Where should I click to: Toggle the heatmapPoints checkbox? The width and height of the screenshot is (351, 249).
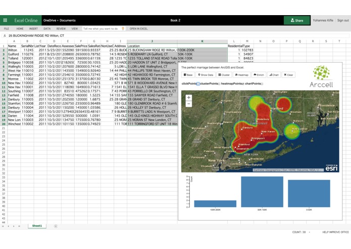(243, 84)
